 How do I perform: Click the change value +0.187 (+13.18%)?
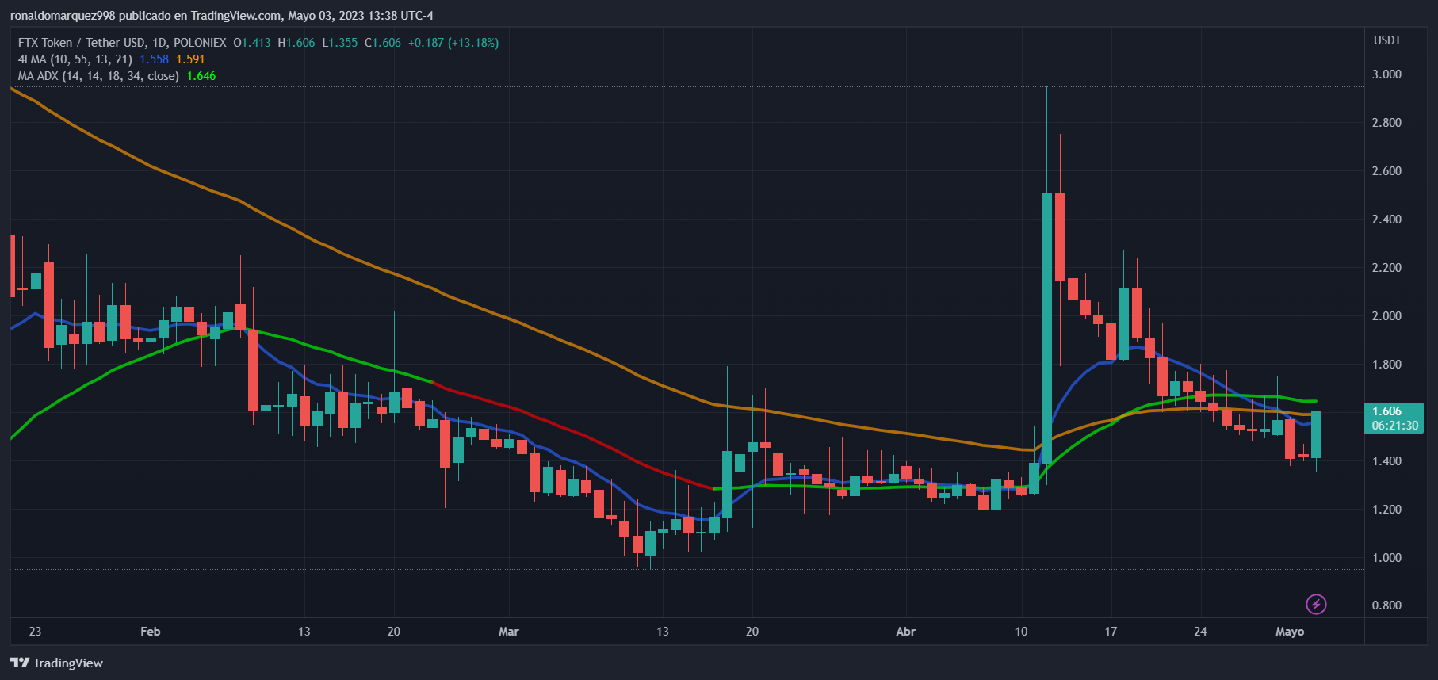pos(453,43)
